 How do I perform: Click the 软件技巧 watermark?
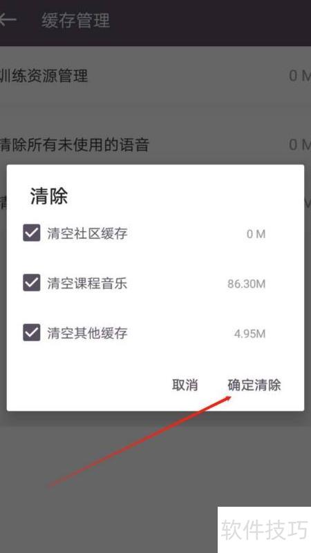click(264, 530)
